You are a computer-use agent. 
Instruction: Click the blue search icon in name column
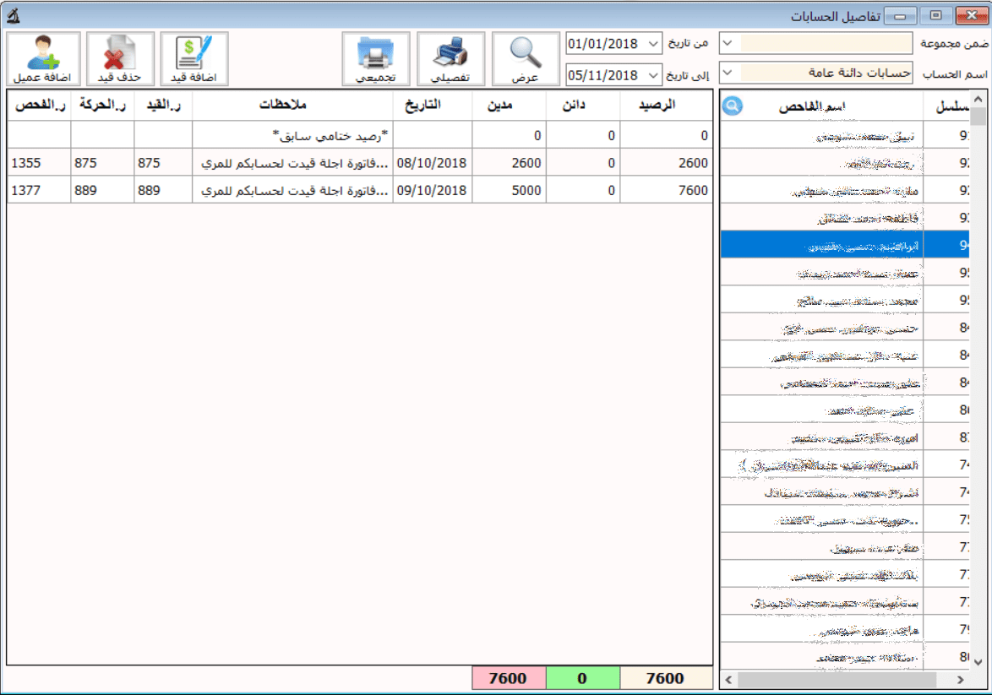tap(733, 106)
